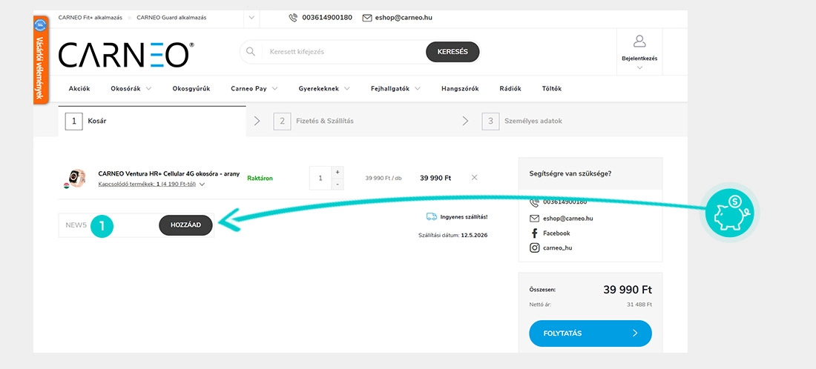Image resolution: width=816 pixels, height=369 pixels.
Task: Click the Facebook icon in help box
Action: coord(534,233)
